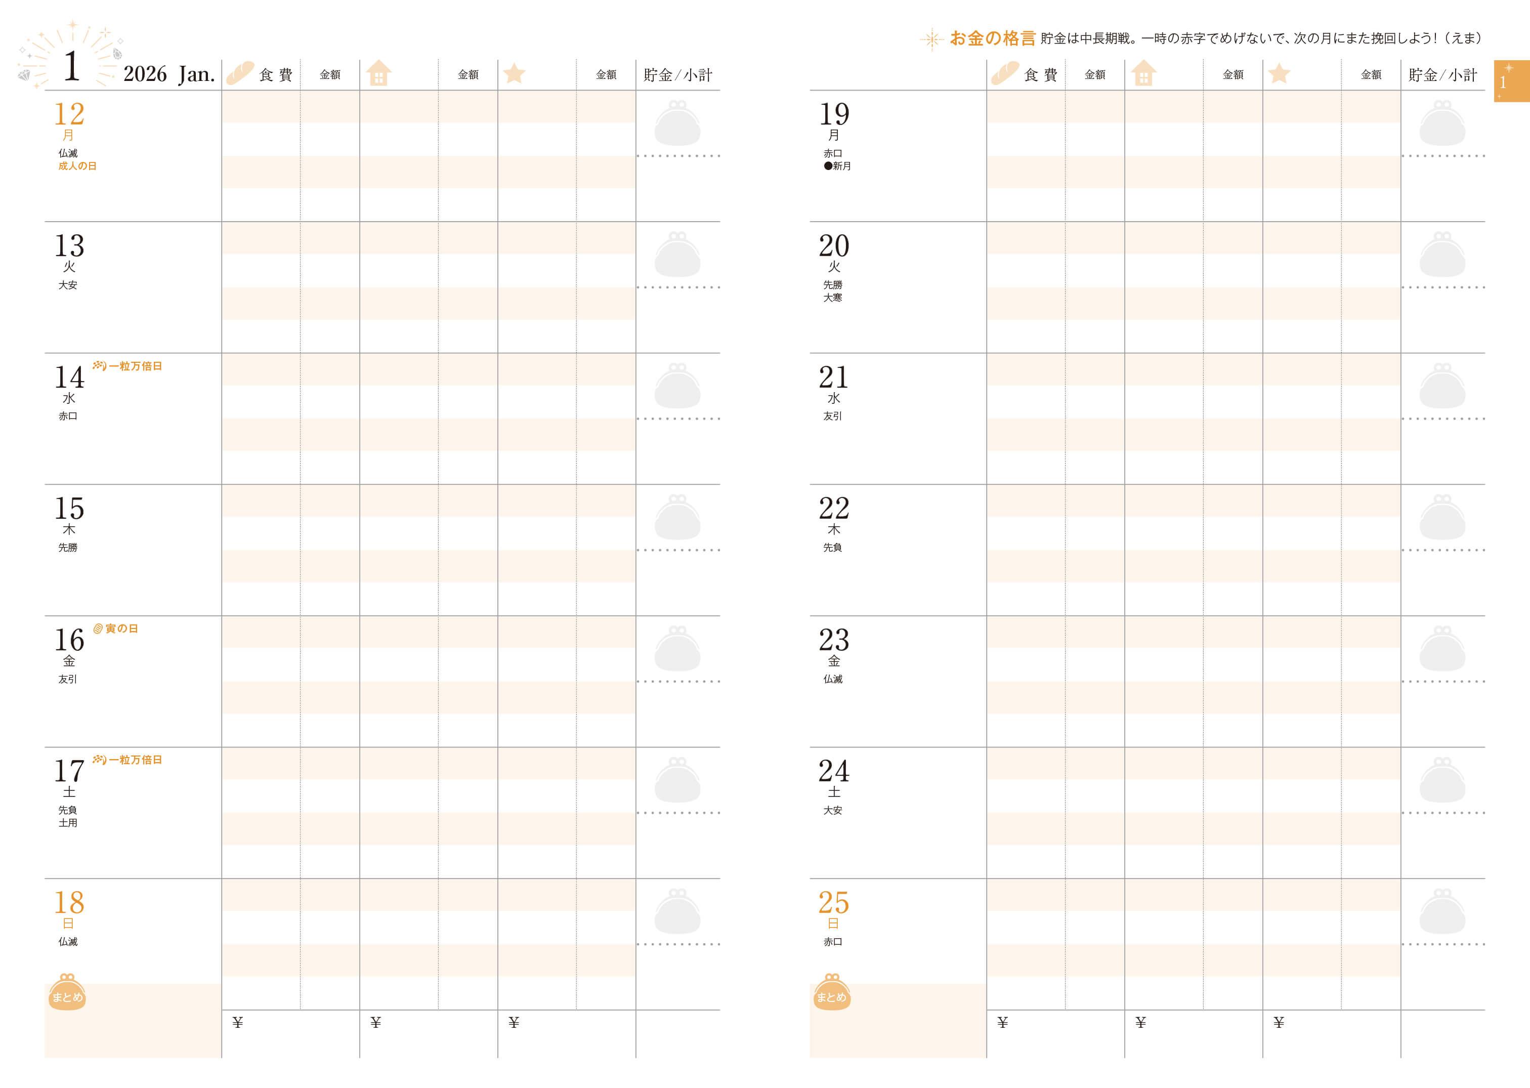Click the ●新月 new moon label under January 19
The height and width of the screenshot is (1088, 1530).
837,166
